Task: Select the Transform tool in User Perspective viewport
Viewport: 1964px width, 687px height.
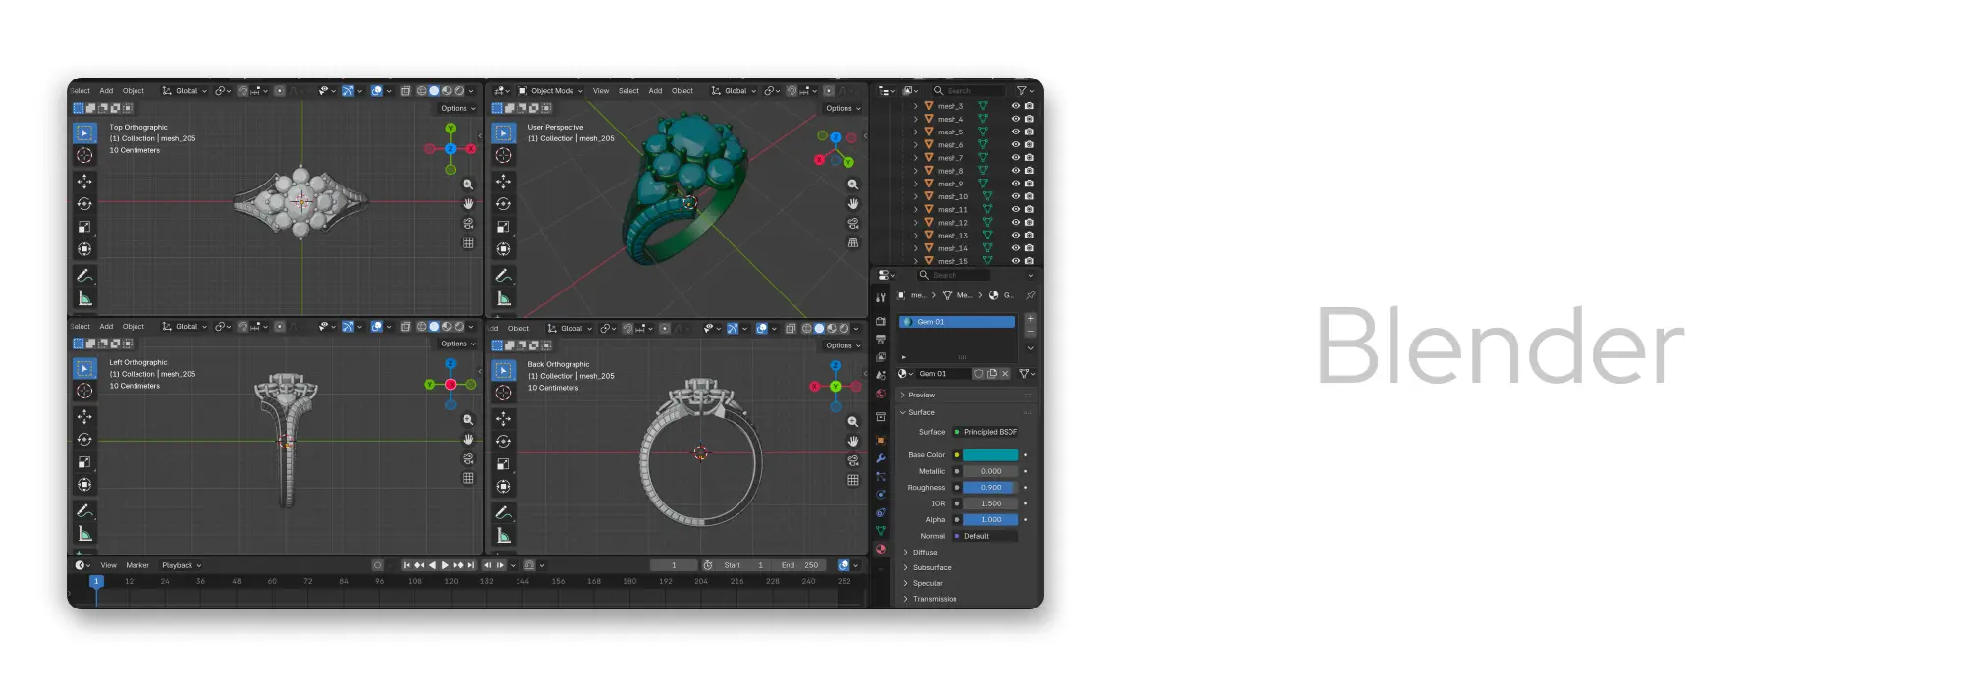Action: (x=504, y=249)
